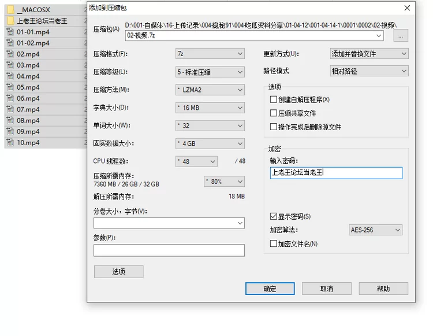433x336 pixels.
Task: Open the 压缩等级 dropdown
Action: point(210,72)
